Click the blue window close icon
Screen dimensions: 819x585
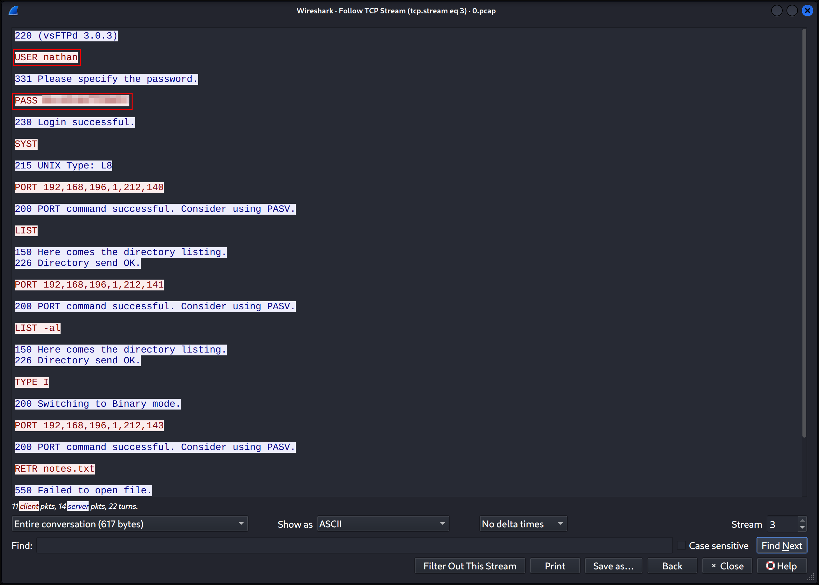pyautogui.click(x=807, y=11)
